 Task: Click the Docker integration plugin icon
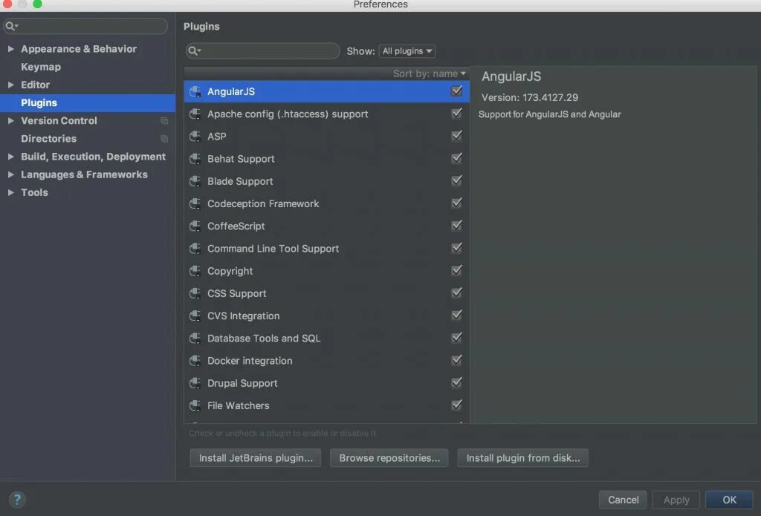tap(195, 361)
